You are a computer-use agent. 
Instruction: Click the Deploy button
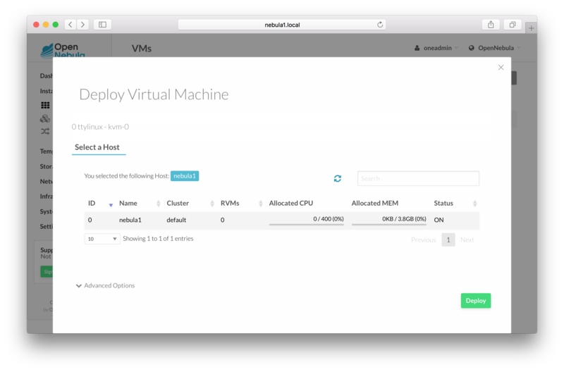[475, 301]
